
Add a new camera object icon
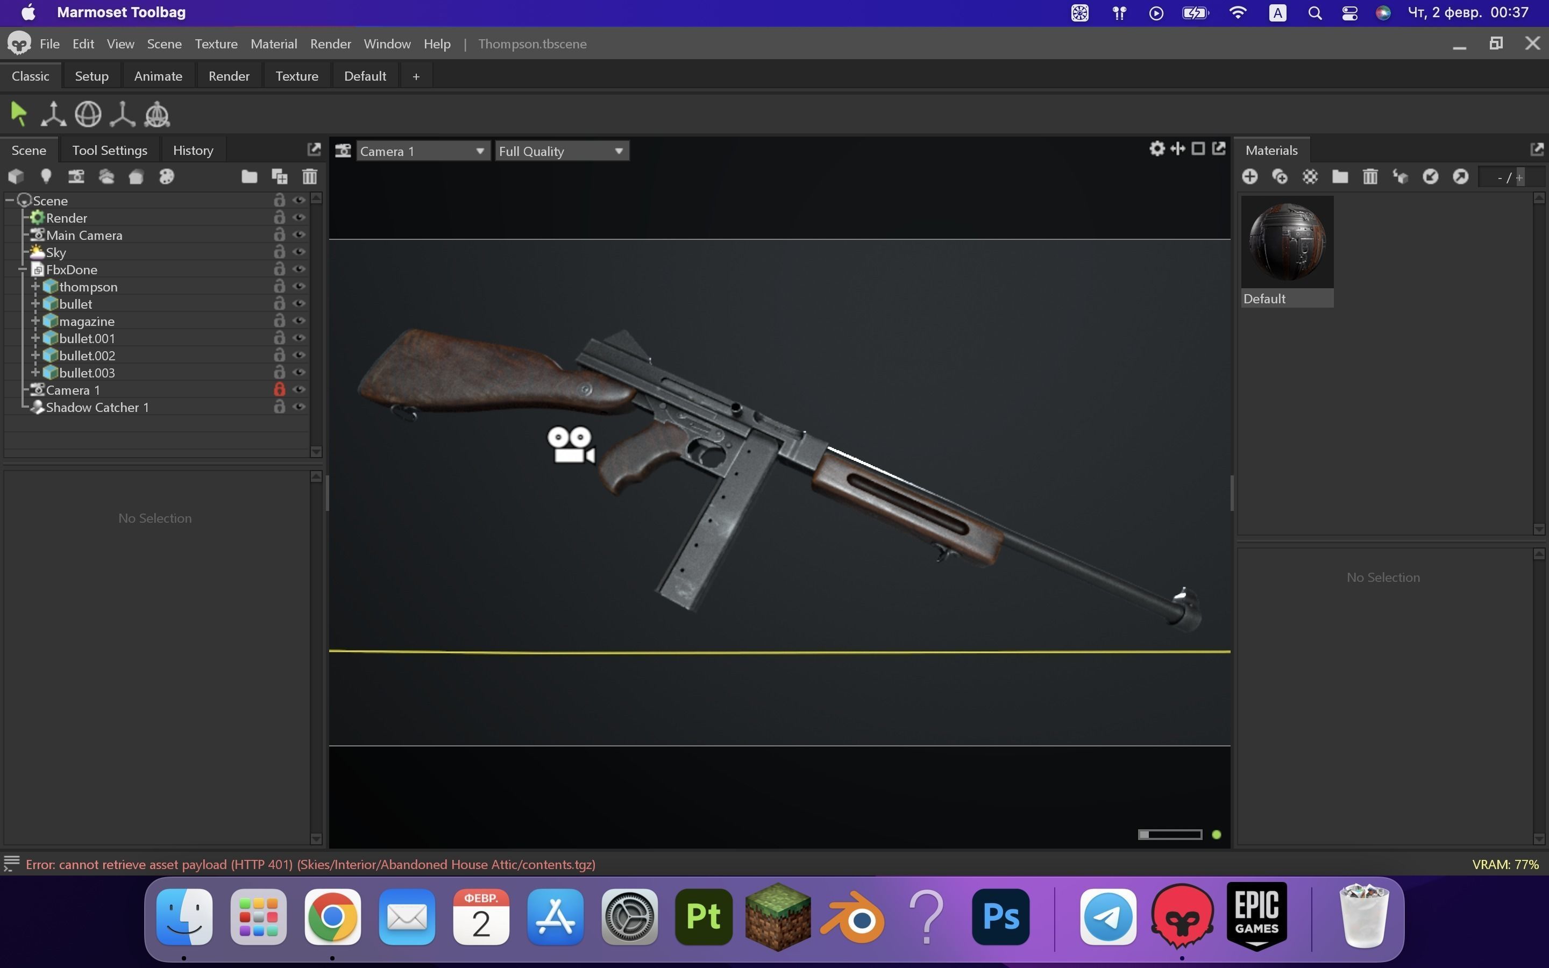pos(76,177)
